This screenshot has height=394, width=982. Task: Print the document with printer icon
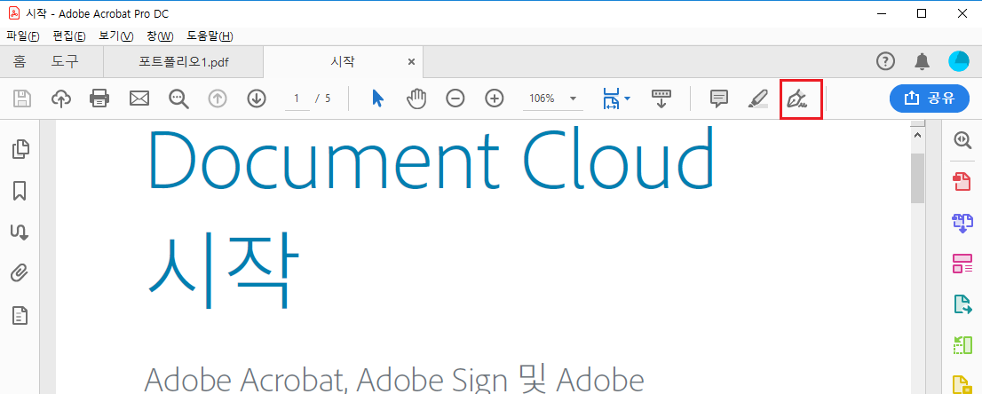pyautogui.click(x=99, y=98)
